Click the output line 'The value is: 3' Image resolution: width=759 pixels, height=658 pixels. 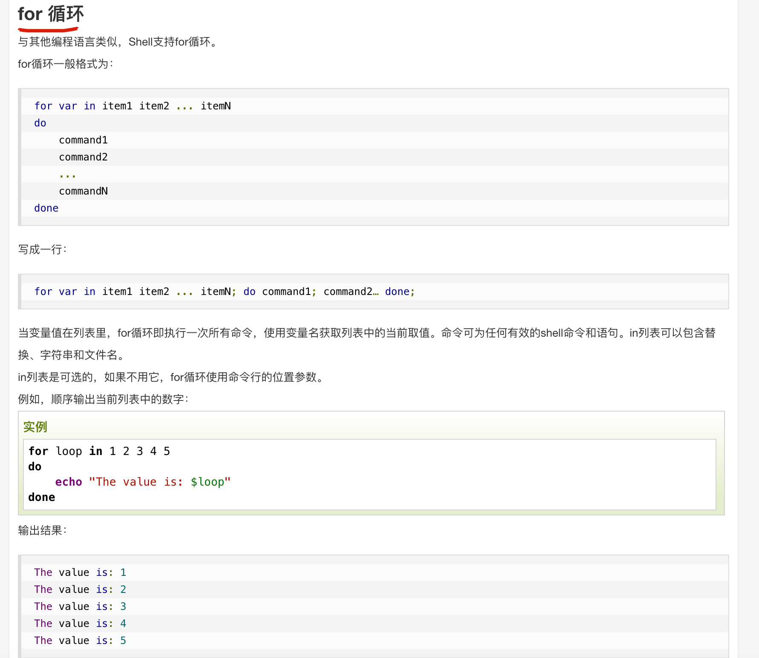80,607
